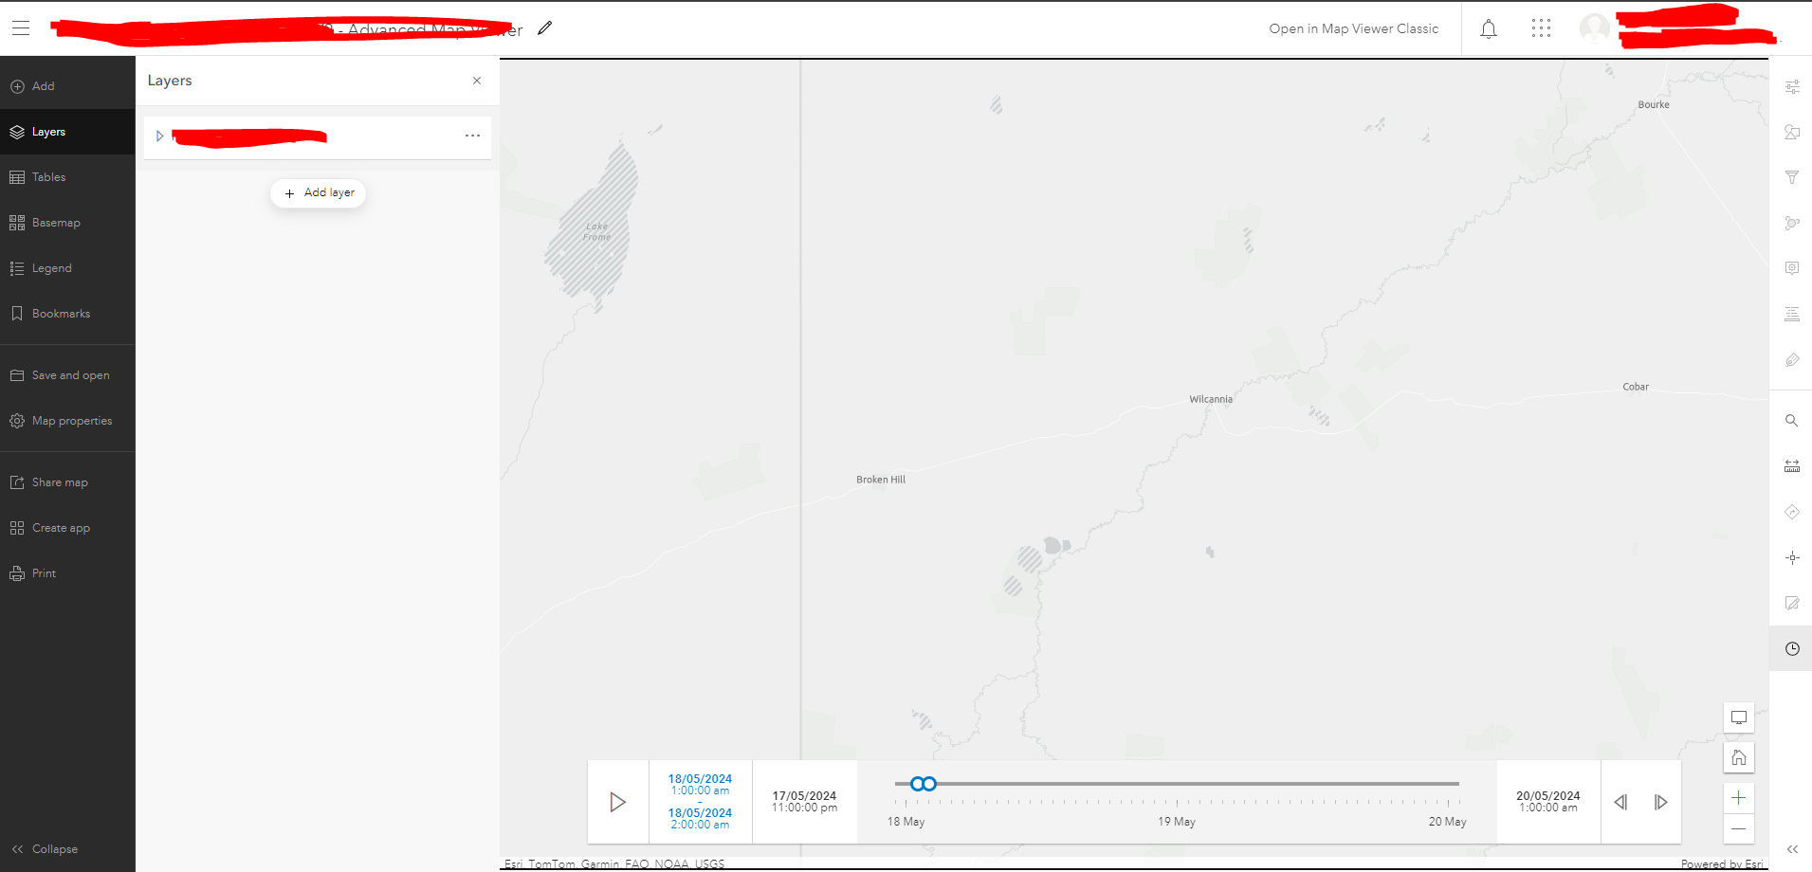The height and width of the screenshot is (872, 1812).
Task: Open the Bookmarks panel
Action: [61, 313]
